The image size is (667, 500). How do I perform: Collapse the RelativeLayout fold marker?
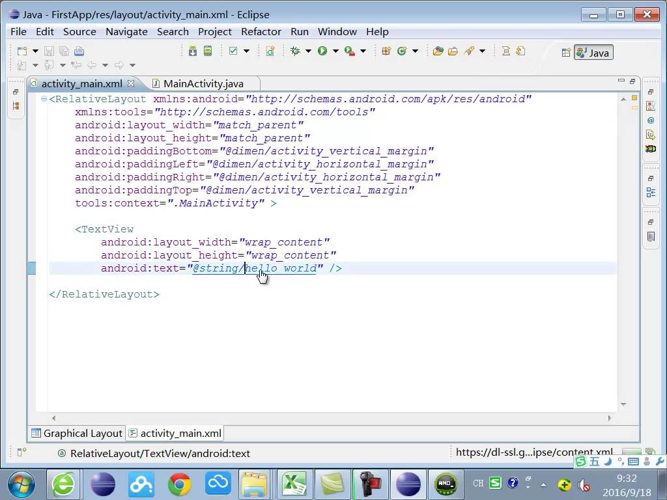[44, 99]
